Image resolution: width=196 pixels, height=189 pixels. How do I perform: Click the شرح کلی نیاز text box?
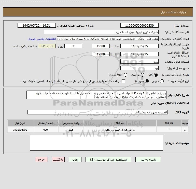click(96, 95)
